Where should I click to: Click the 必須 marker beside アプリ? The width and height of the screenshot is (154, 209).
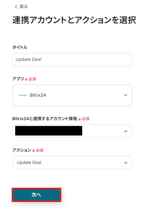click(32, 79)
